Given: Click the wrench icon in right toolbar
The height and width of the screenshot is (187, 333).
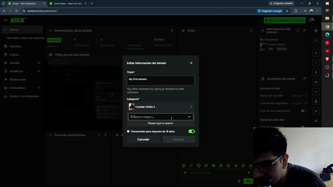Looking at the screenshot, I should 316,111.
